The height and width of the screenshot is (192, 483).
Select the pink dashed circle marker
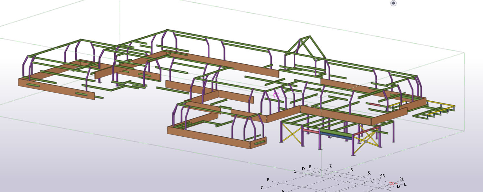pyautogui.click(x=276, y=95)
